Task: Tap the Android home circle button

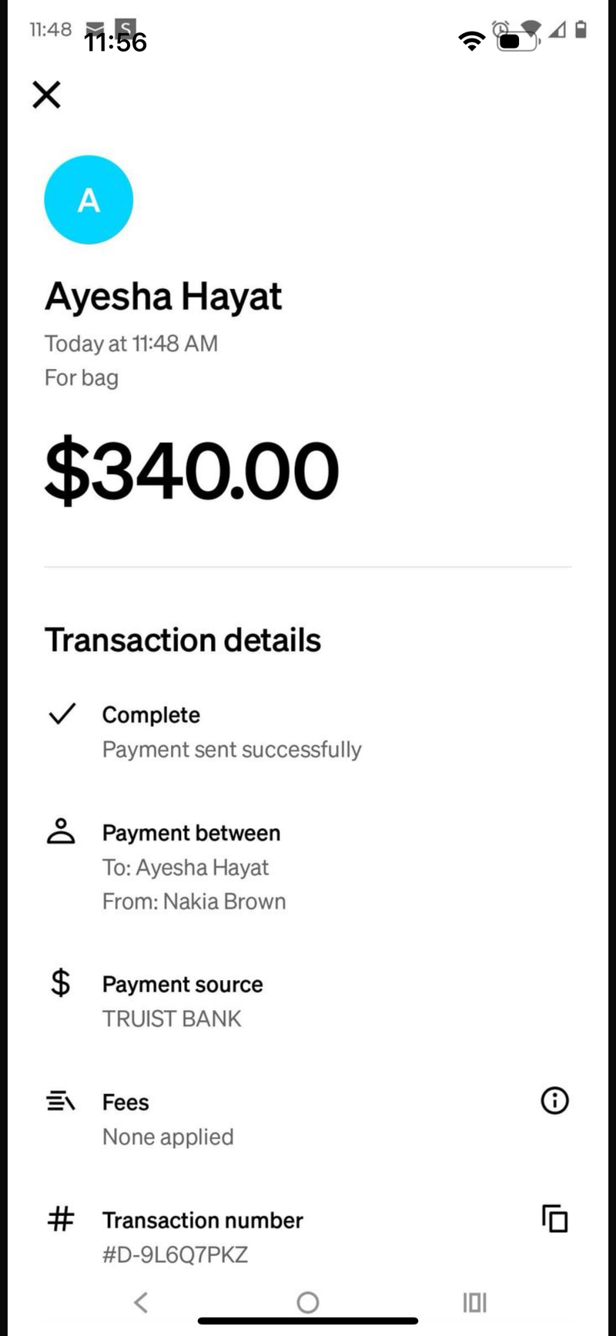Action: 307,1302
